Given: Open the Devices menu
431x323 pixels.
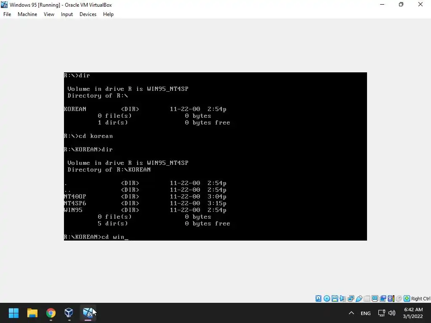Looking at the screenshot, I should [x=88, y=14].
